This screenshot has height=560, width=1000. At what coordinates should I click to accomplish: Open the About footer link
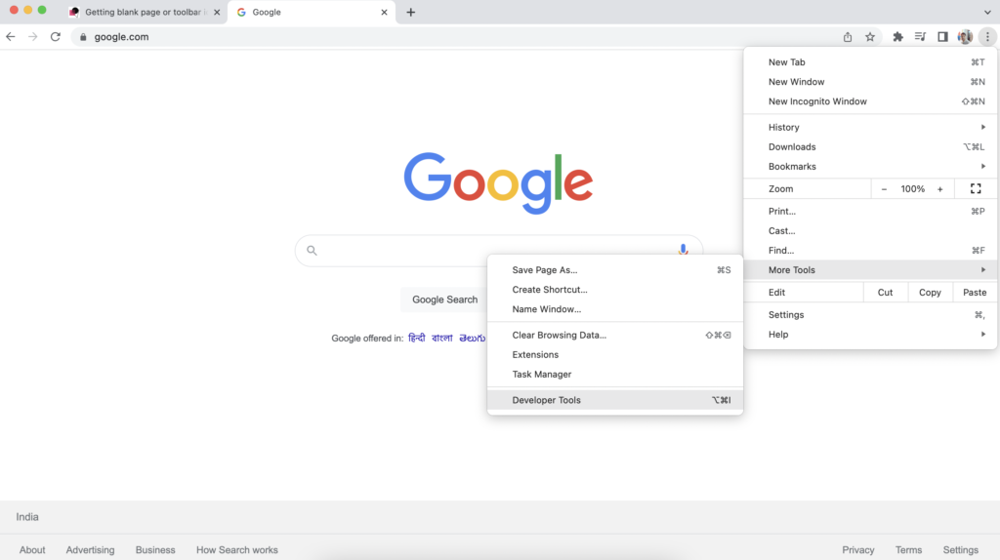coord(32,550)
